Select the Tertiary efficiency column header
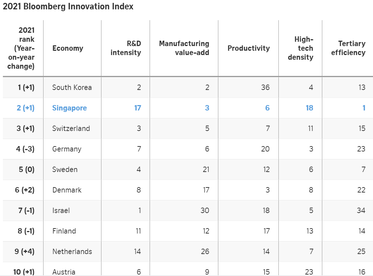 coord(348,48)
